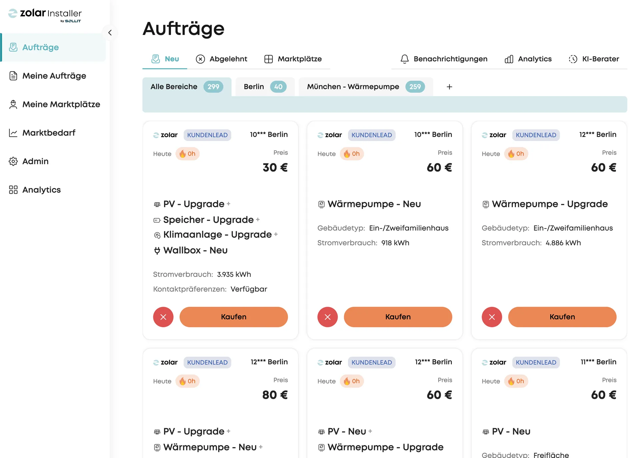Viewport: 640px width, 458px height.
Task: Click the Klimaanlage - Upgrade icon
Action: point(157,235)
